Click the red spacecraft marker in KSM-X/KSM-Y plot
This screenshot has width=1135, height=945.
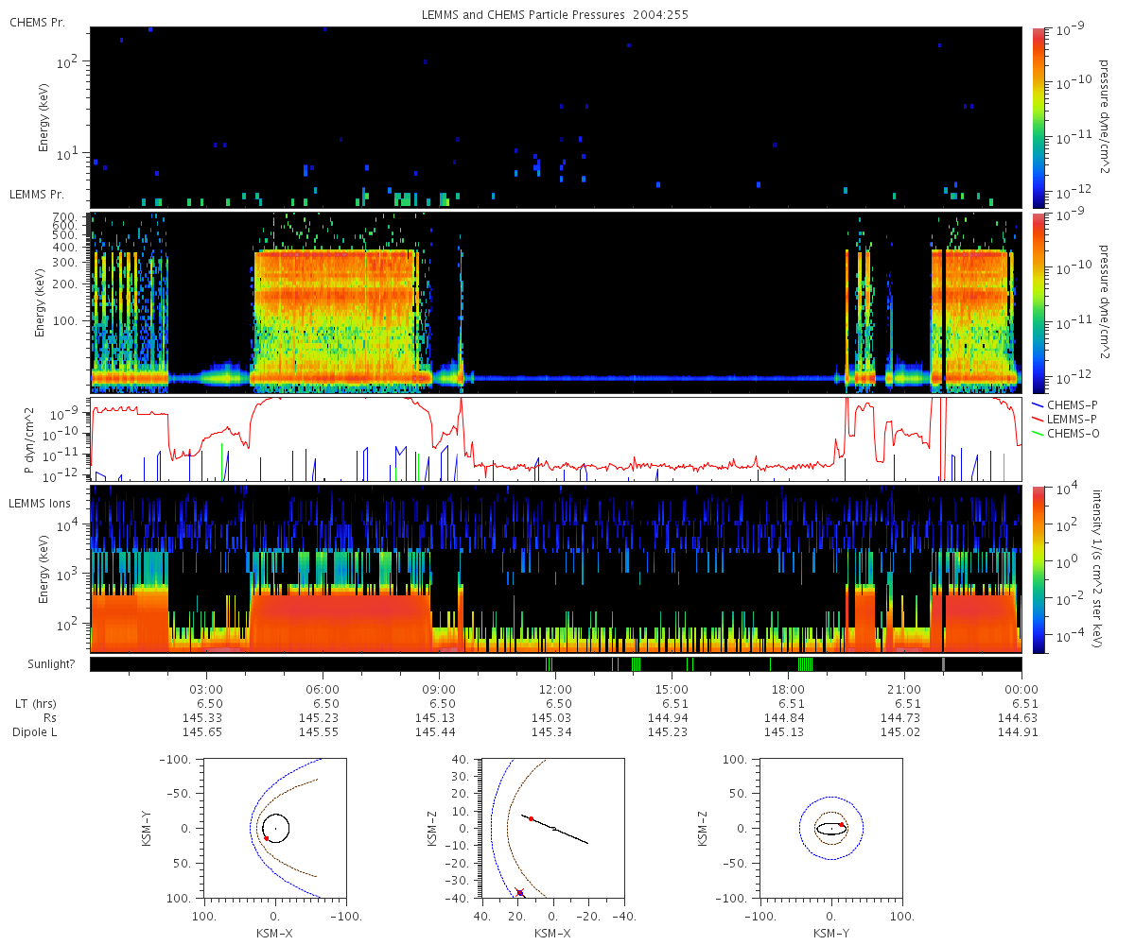click(x=267, y=838)
